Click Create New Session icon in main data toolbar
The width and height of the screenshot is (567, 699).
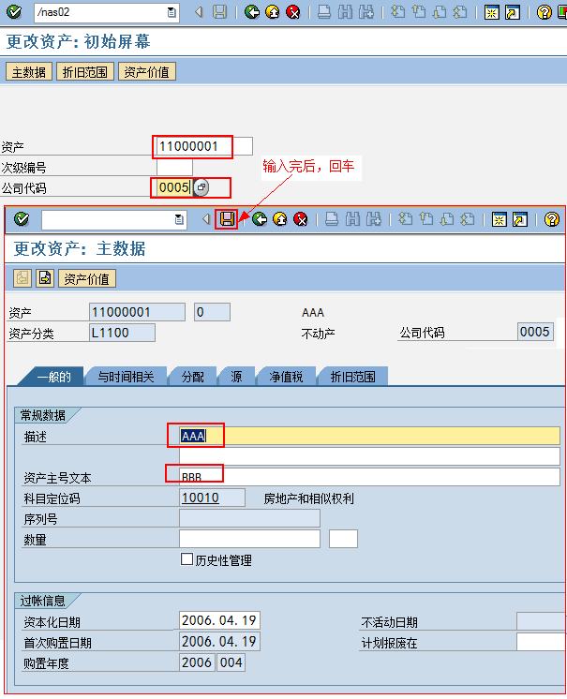(x=499, y=219)
